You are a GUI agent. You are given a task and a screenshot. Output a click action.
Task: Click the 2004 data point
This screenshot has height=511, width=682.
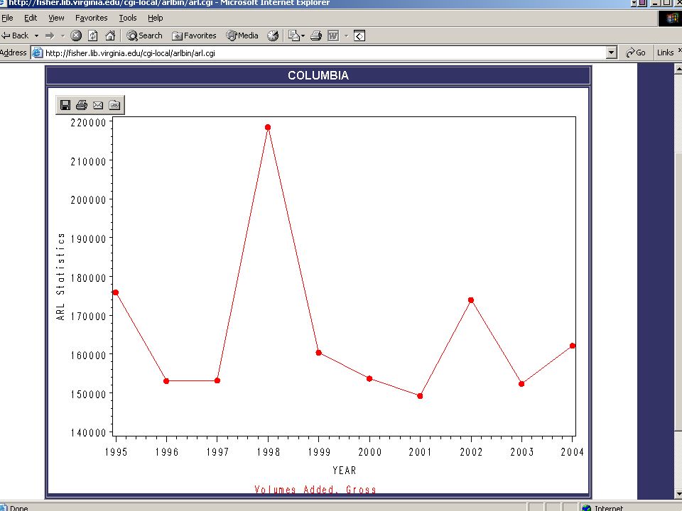573,346
